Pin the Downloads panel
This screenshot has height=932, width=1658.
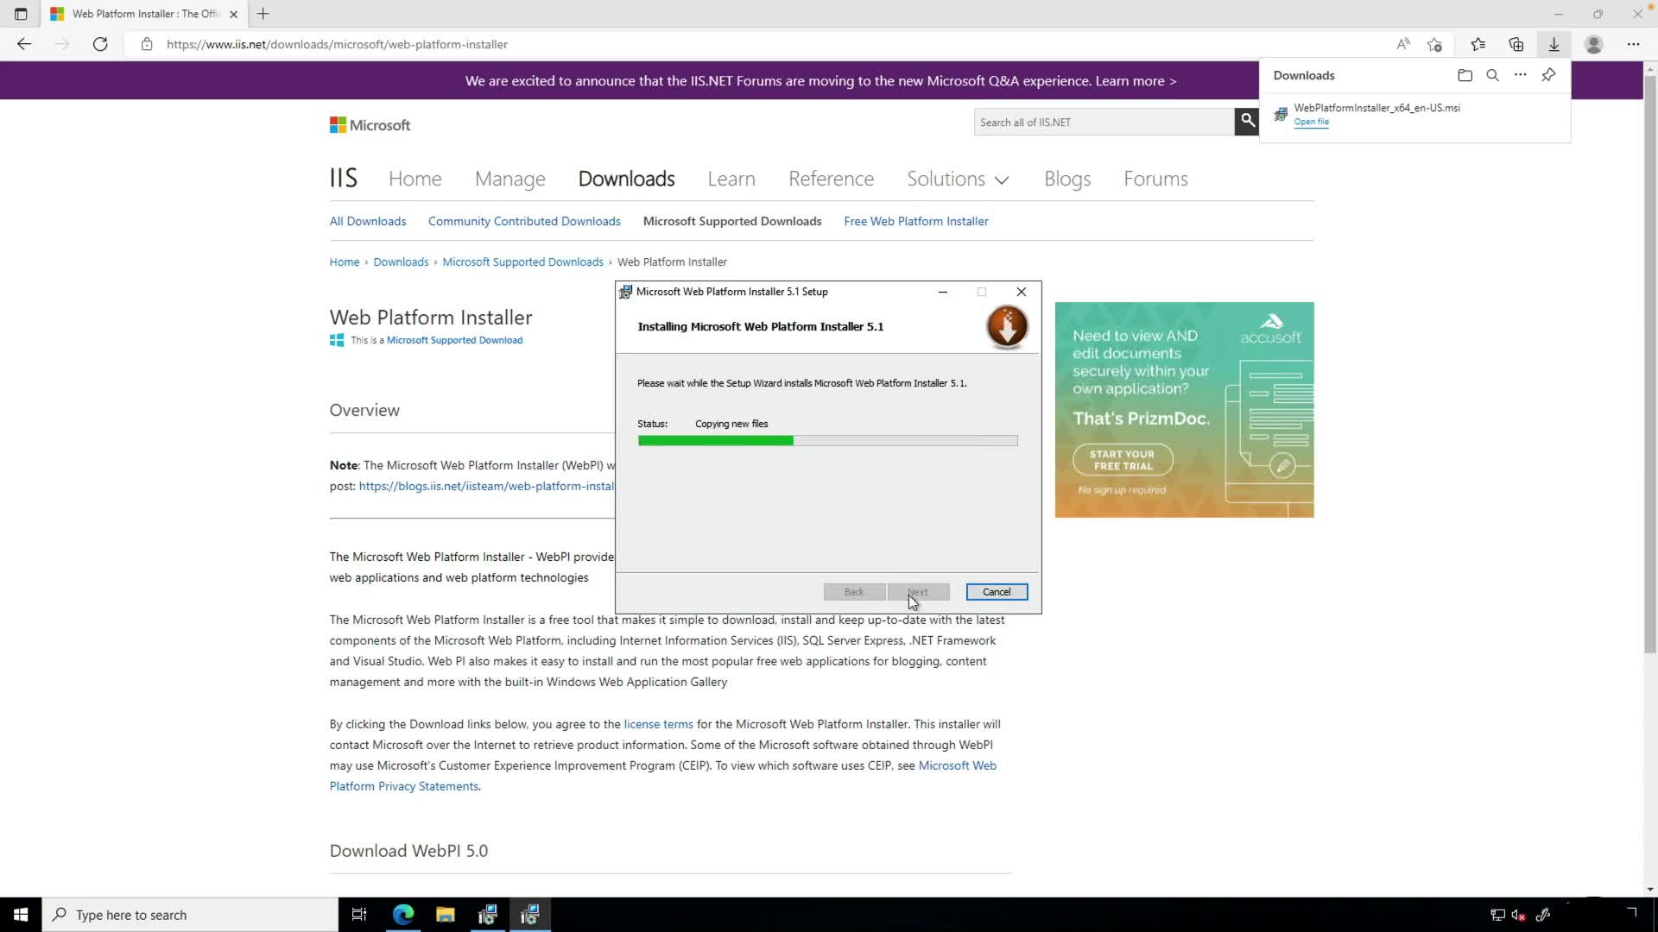(x=1548, y=75)
